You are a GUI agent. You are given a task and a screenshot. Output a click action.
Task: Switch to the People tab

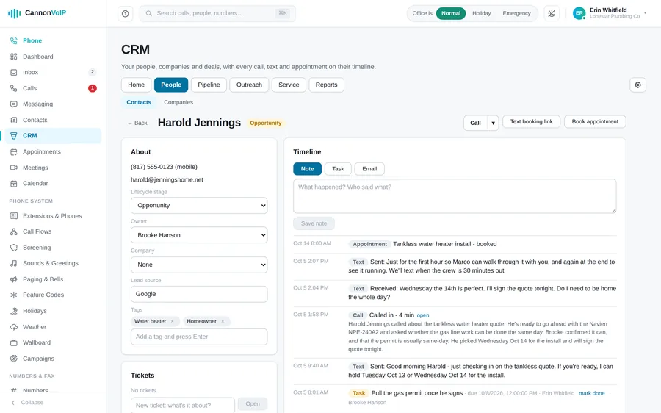pos(171,85)
